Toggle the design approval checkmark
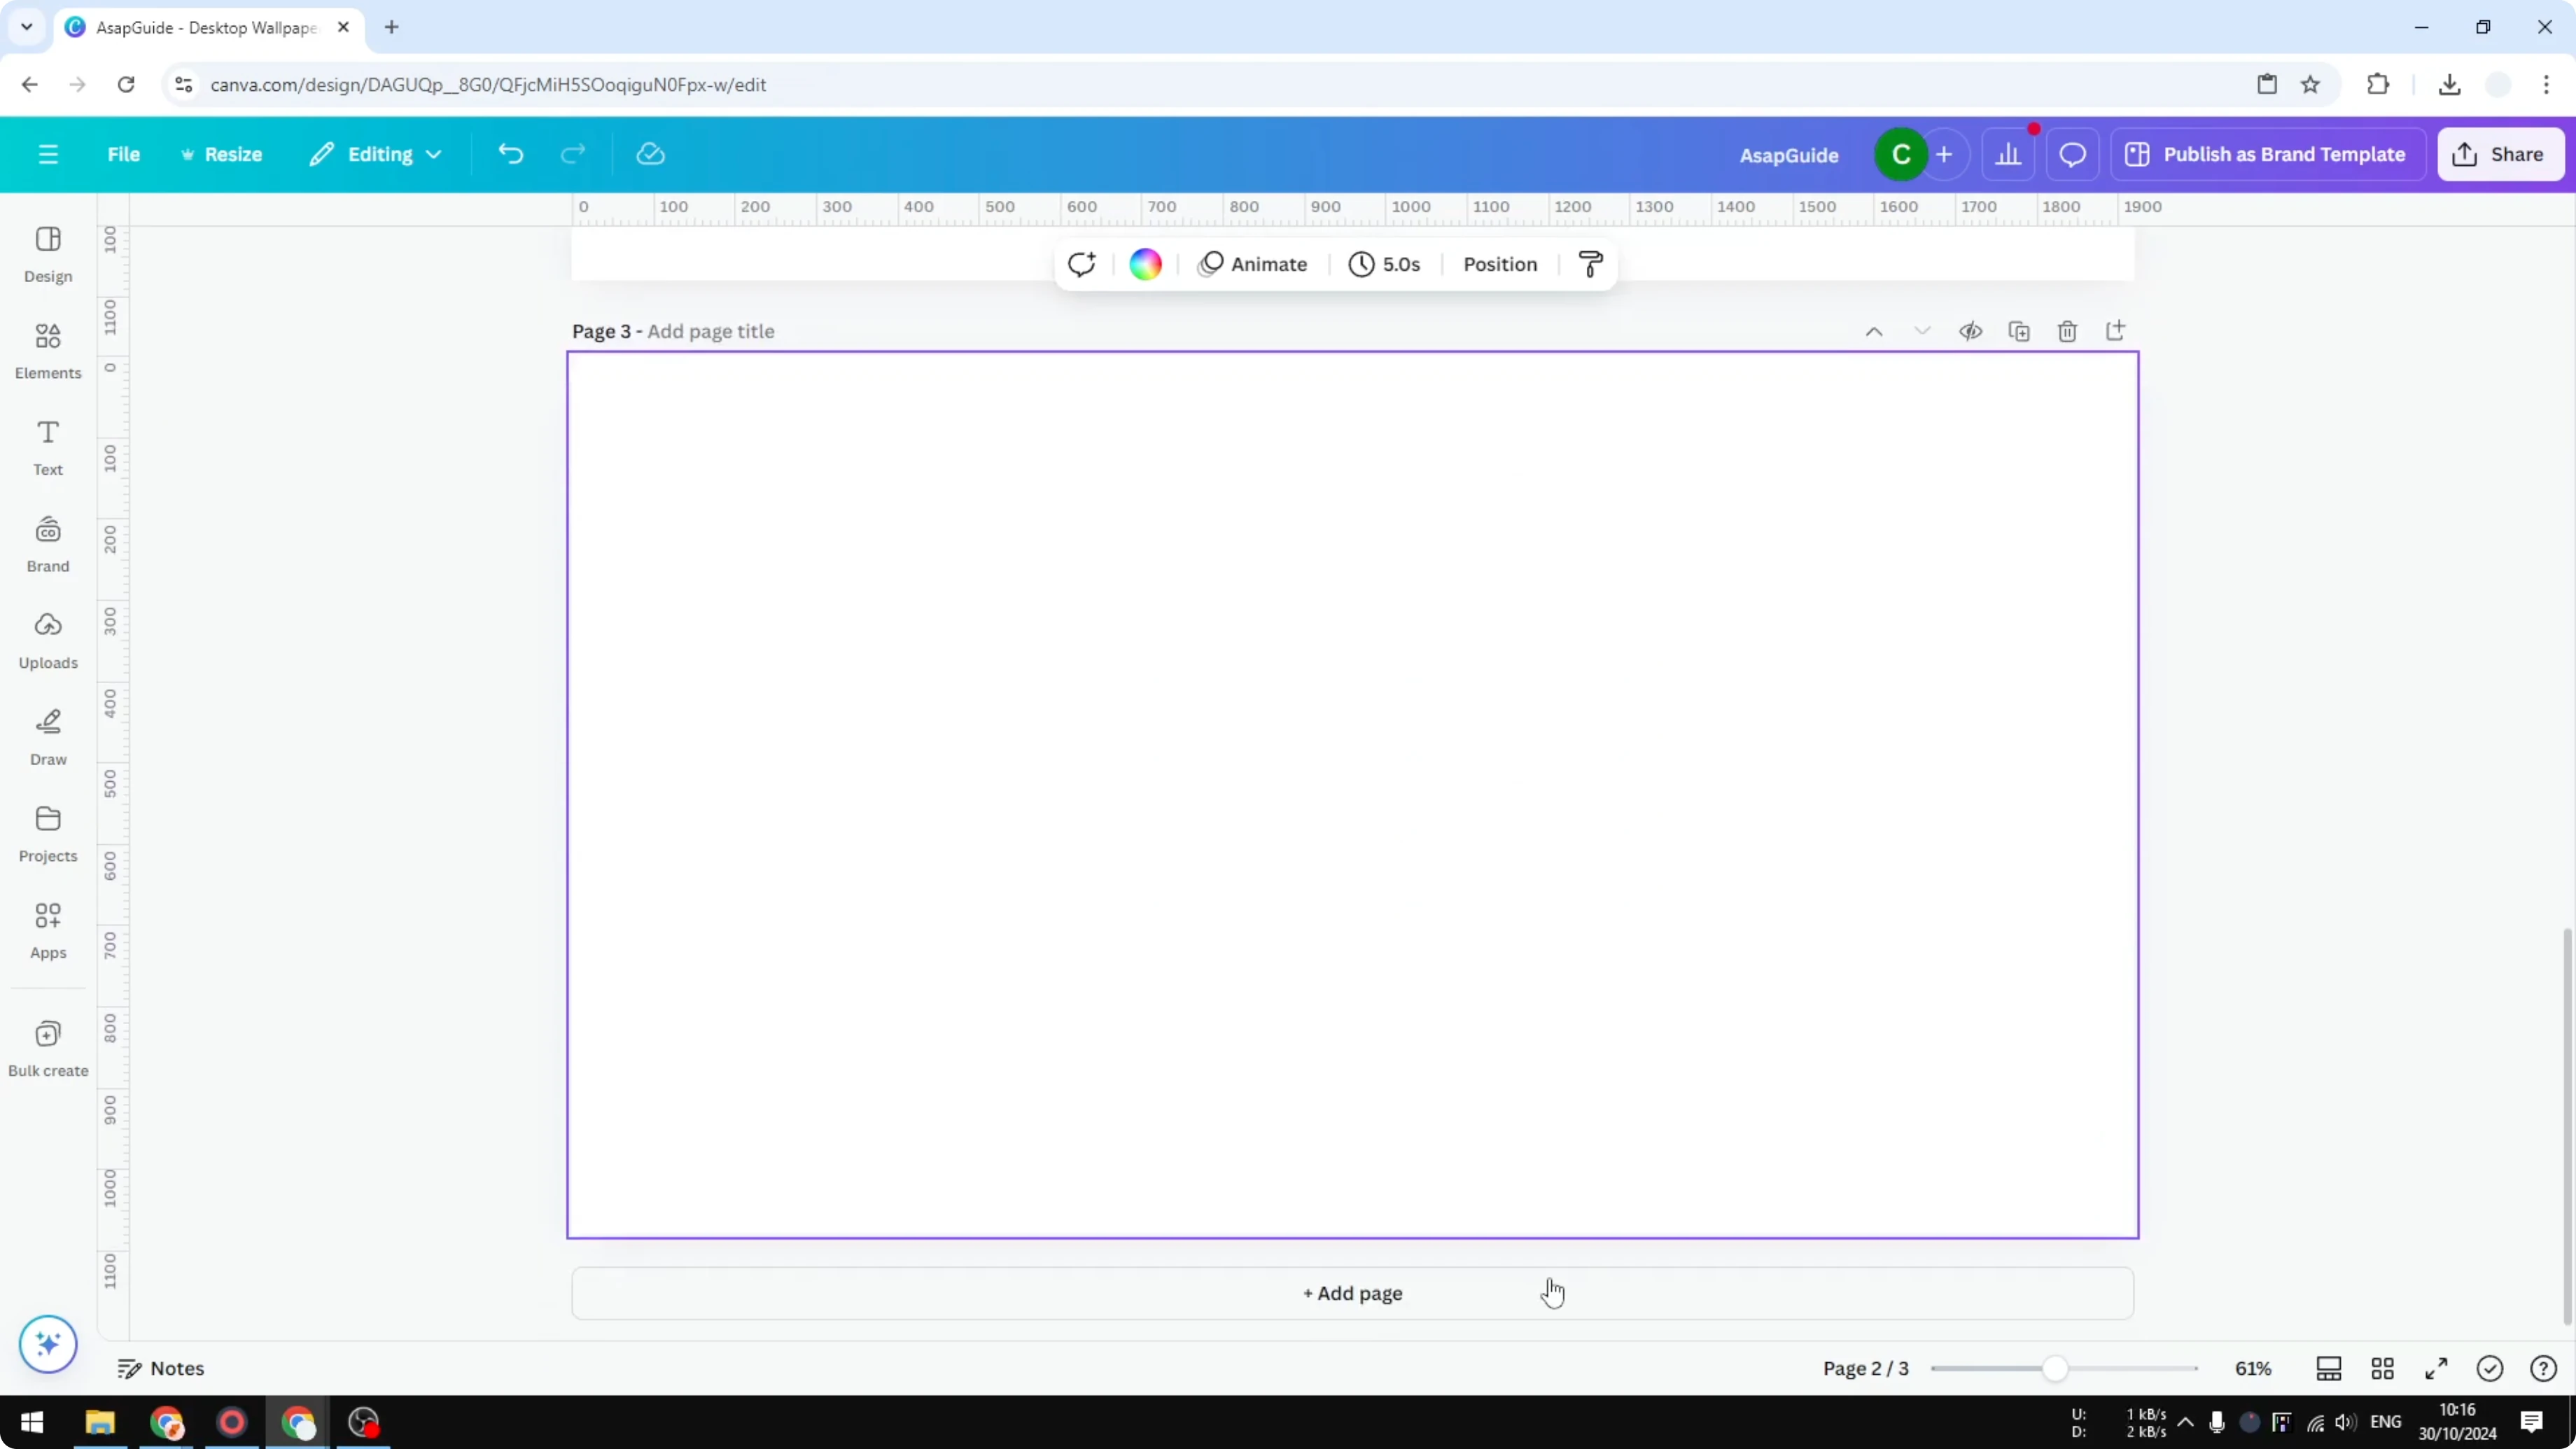 (x=2490, y=1368)
